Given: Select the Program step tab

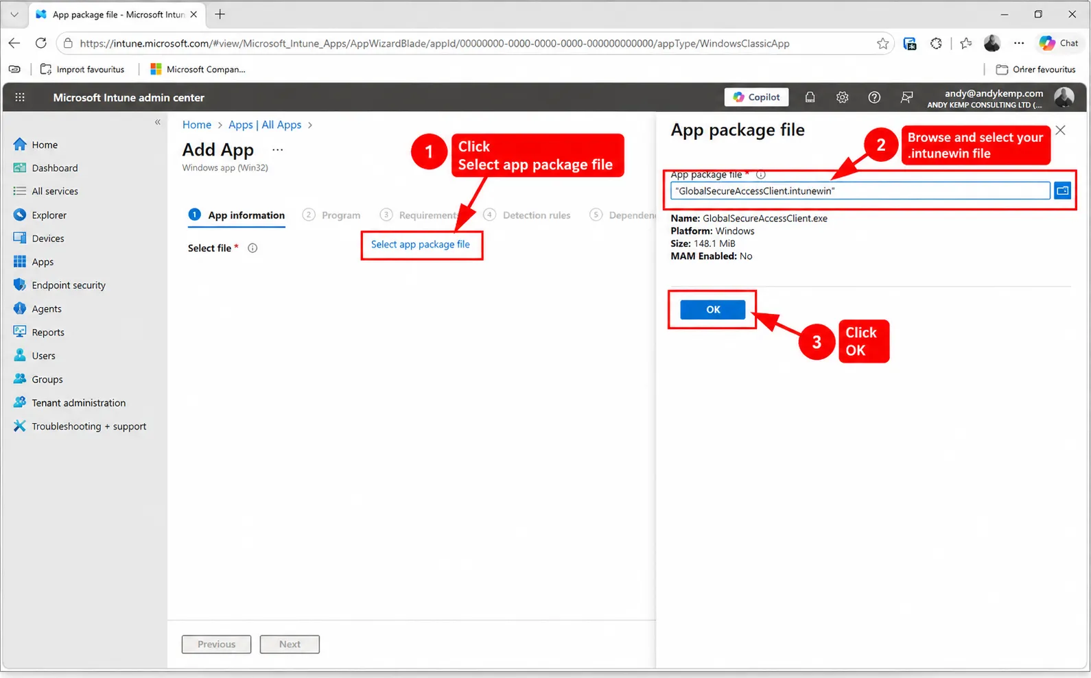Looking at the screenshot, I should [331, 215].
